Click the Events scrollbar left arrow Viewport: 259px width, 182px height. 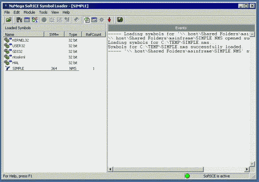tap(110, 169)
